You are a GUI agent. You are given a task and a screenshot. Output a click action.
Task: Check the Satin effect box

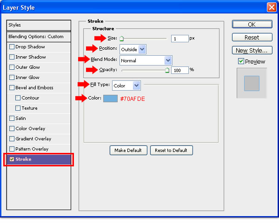[x=12, y=118]
